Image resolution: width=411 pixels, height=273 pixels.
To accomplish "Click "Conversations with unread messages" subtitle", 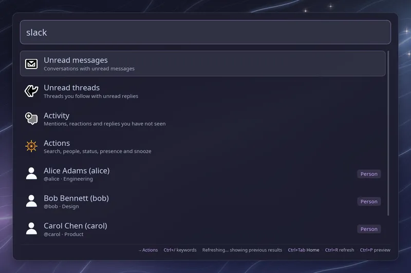I will pos(89,69).
